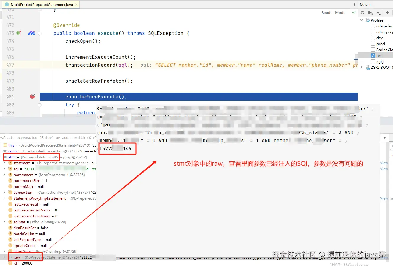Collapse the Profiles node in Maven panel
The height and width of the screenshot is (266, 393).
(x=362, y=20)
